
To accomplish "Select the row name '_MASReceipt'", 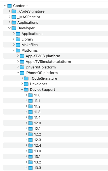I will (29, 17).
